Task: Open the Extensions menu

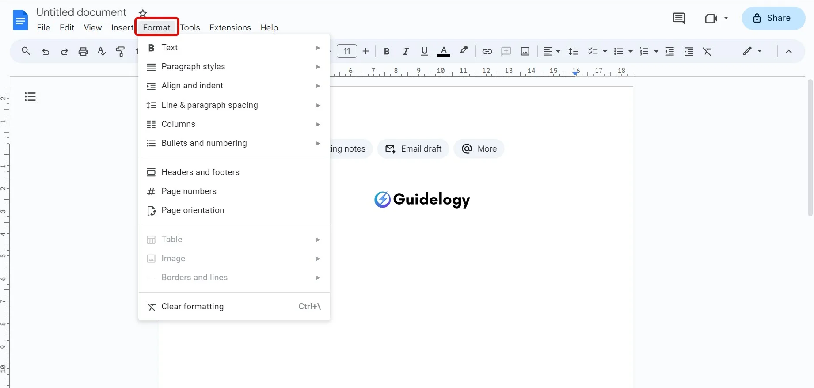Action: click(230, 27)
